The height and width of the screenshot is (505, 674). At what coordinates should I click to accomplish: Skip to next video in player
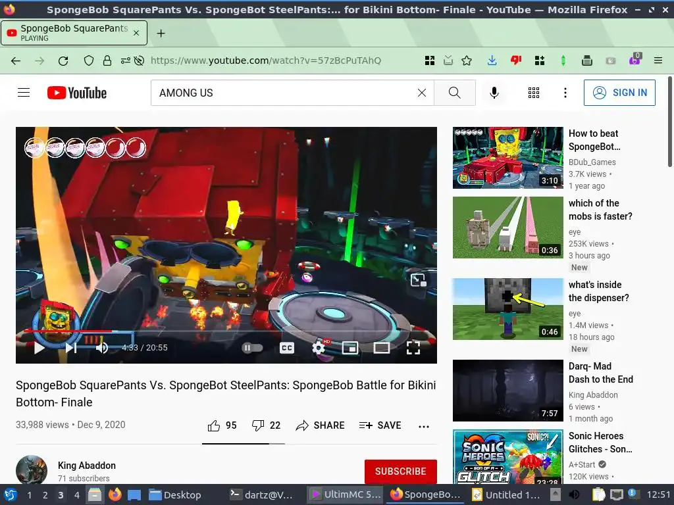[x=71, y=347]
